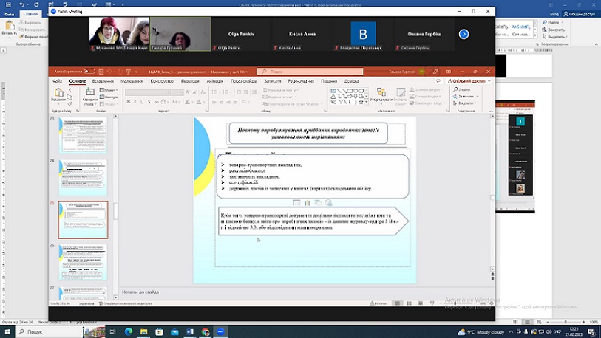601x338 pixels.
Task: Click the Спільний доступ share button
Action: coord(469,81)
